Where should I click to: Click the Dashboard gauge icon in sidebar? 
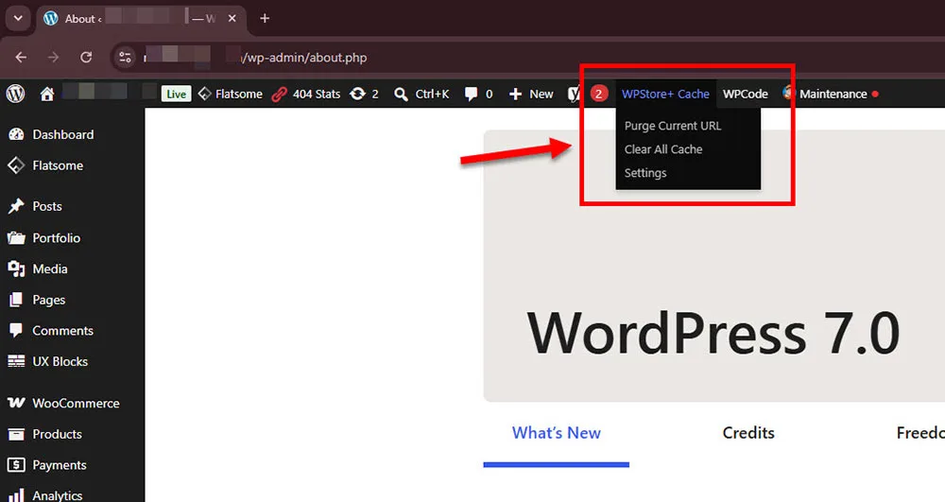tap(16, 134)
